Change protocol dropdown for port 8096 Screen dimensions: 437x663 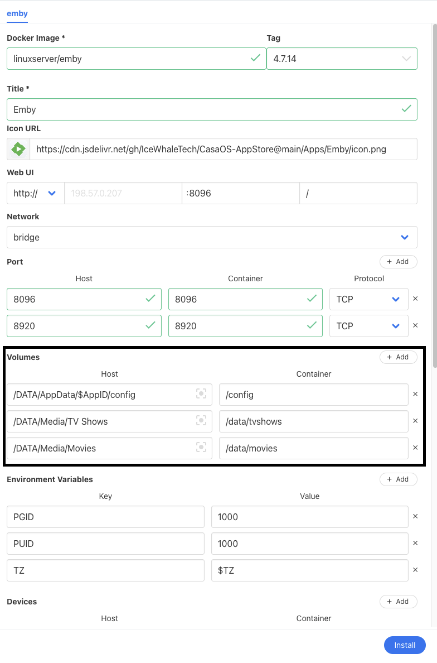point(396,299)
